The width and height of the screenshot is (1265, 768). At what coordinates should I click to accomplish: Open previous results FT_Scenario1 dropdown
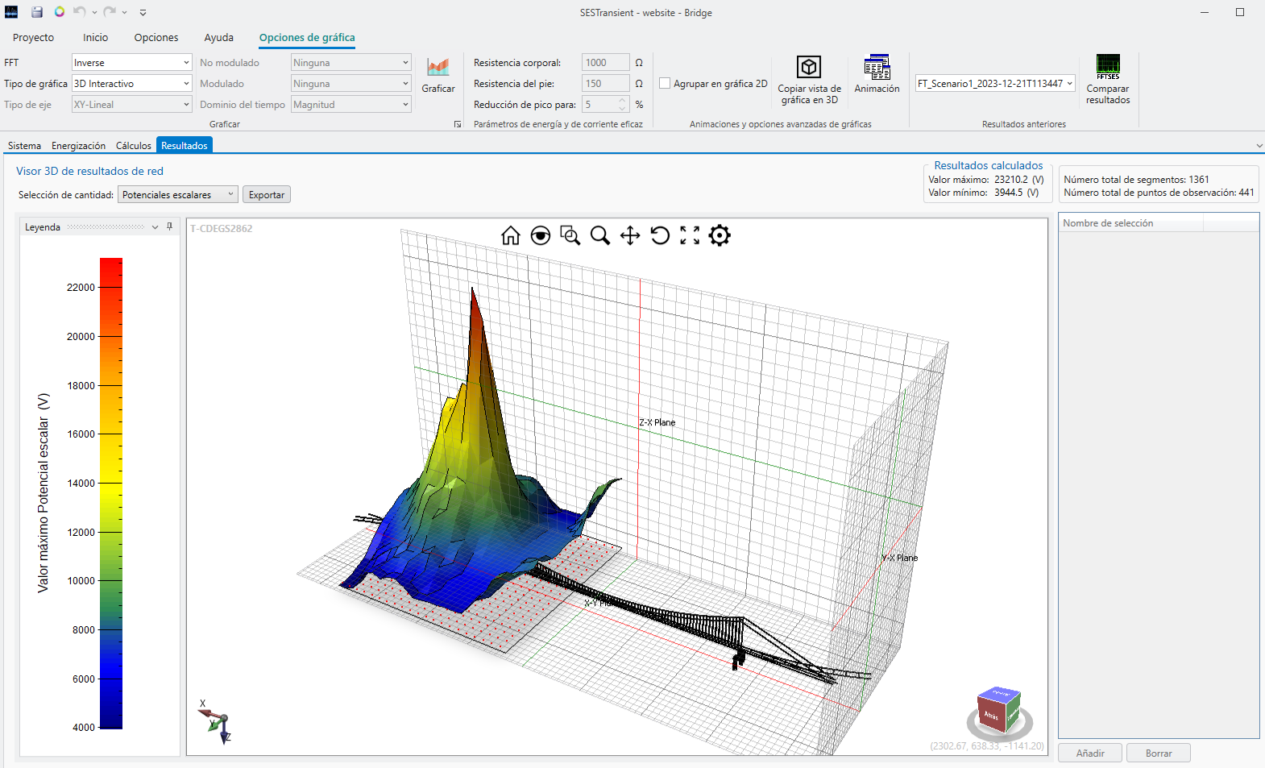[996, 83]
